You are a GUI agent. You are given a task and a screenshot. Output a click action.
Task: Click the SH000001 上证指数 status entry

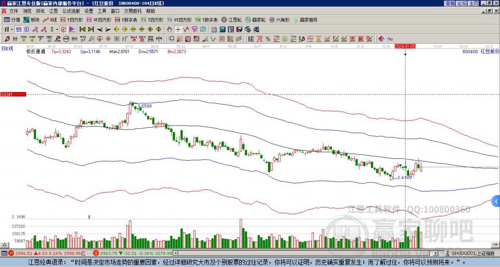470,253
